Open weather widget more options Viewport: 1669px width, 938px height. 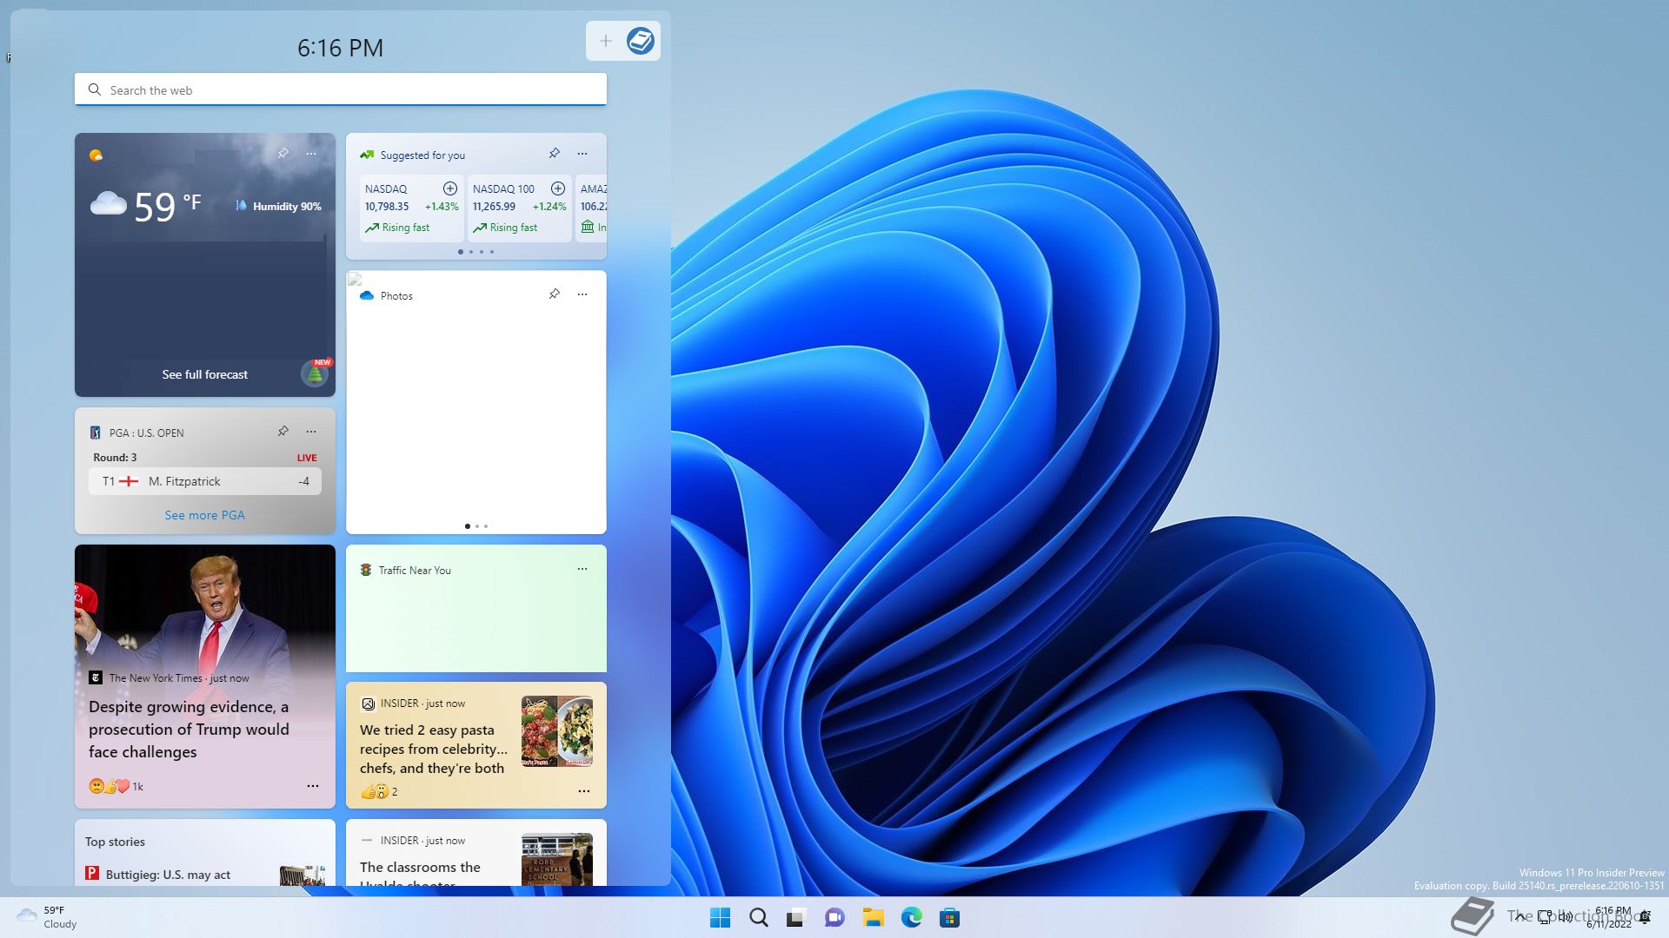coord(311,154)
